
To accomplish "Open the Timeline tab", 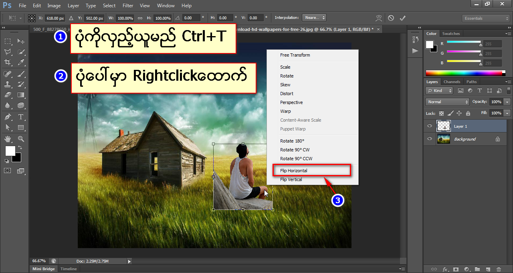I will 69,269.
